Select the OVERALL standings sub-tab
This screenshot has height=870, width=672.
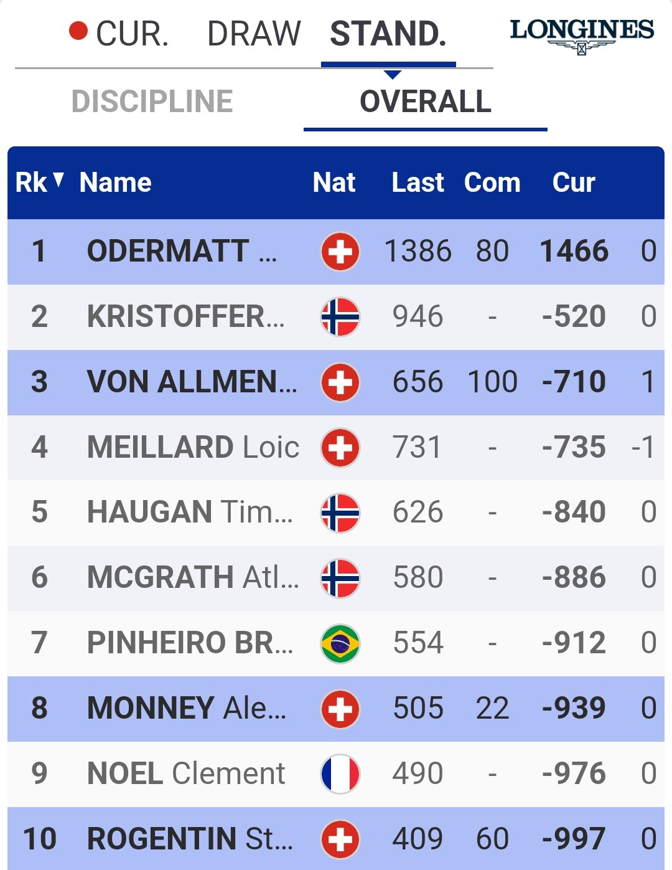426,102
